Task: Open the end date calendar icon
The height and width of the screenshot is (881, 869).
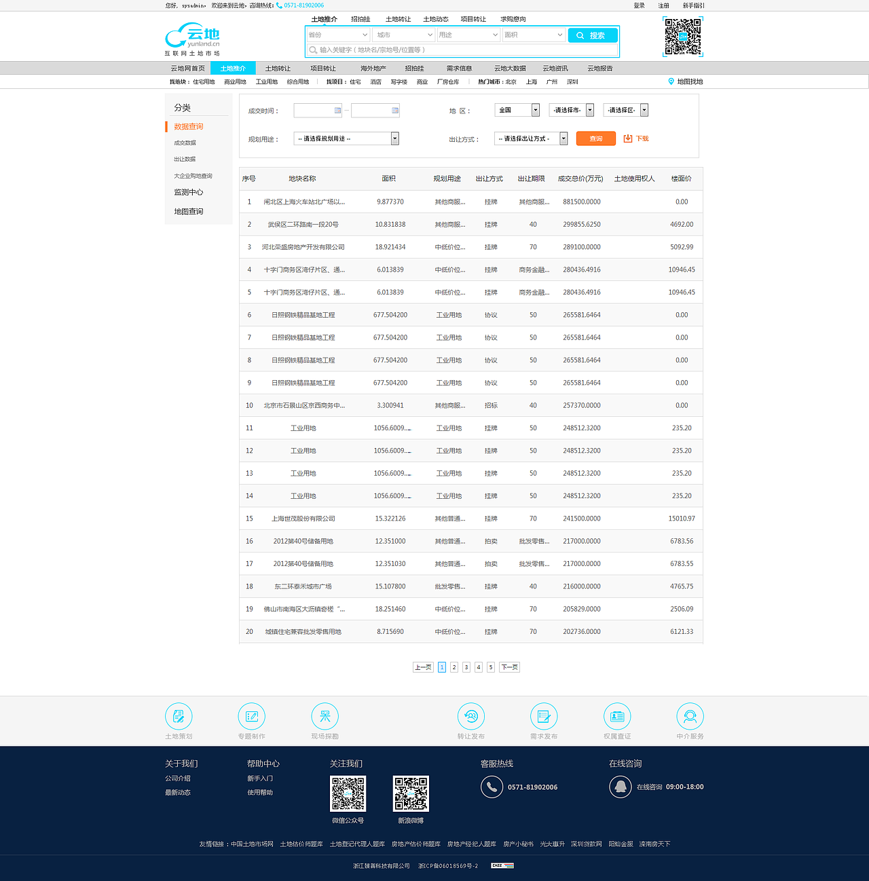Action: point(395,110)
